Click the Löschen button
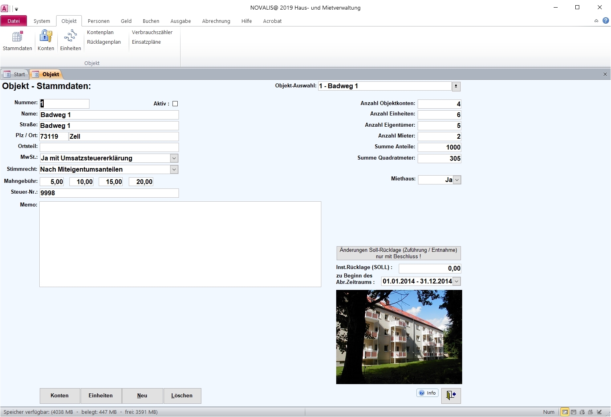The width and height of the screenshot is (611, 417). [x=182, y=396]
